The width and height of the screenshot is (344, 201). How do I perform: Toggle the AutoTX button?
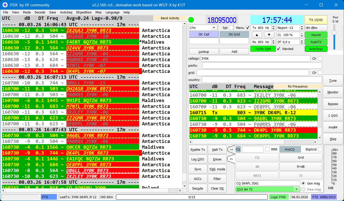316,42
